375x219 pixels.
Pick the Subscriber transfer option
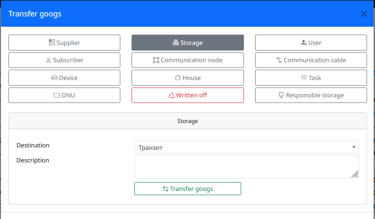click(x=64, y=60)
